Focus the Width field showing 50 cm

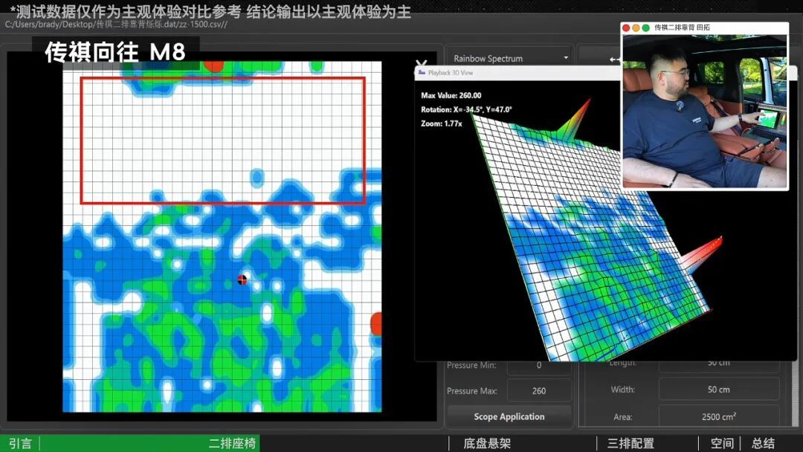718,390
